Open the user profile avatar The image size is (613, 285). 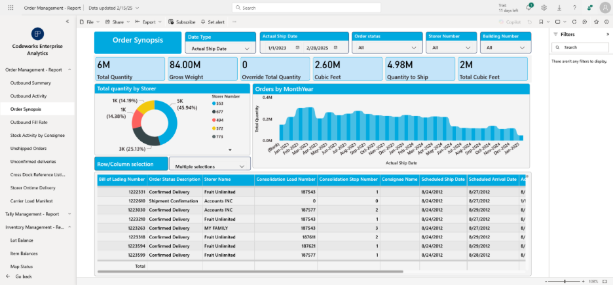tap(604, 7)
